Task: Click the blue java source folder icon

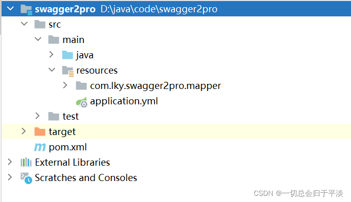Action: (68, 55)
